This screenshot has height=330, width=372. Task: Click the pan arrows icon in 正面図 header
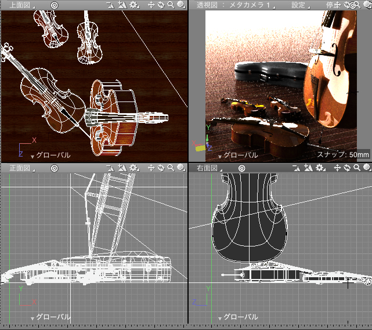[151, 168]
